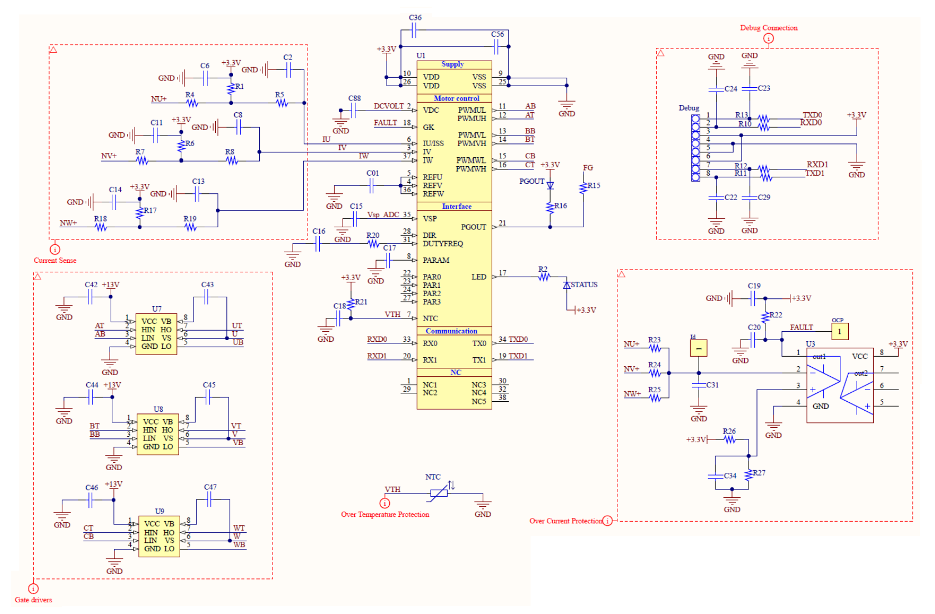This screenshot has width=935, height=614.
Task: Open the Debug Connection info marker
Action: pos(770,38)
